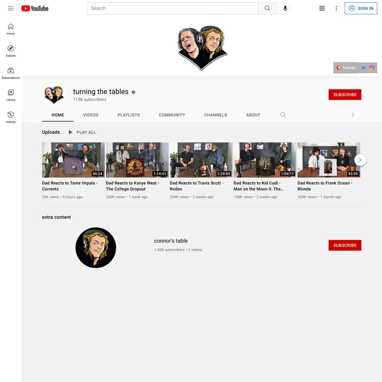Subscribe to connor's table
The image size is (382, 382).
pyautogui.click(x=345, y=245)
